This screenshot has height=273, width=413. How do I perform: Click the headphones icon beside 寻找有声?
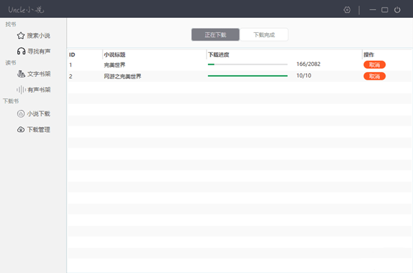[21, 51]
